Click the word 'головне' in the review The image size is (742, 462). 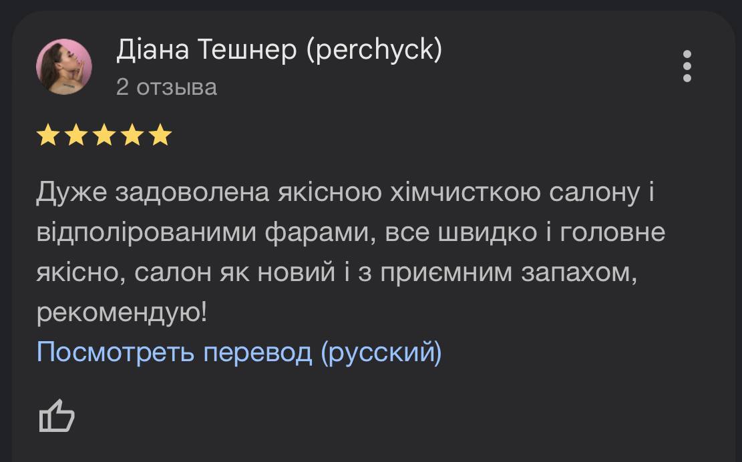click(x=612, y=232)
